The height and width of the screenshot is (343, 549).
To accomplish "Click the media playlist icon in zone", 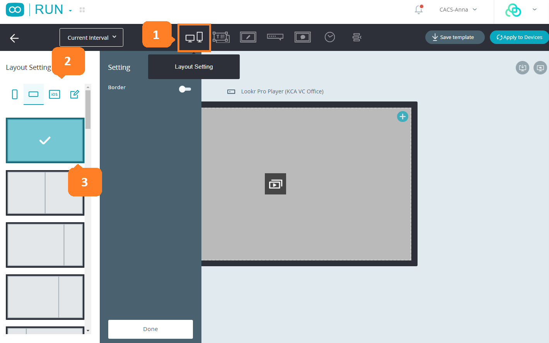I will (275, 184).
